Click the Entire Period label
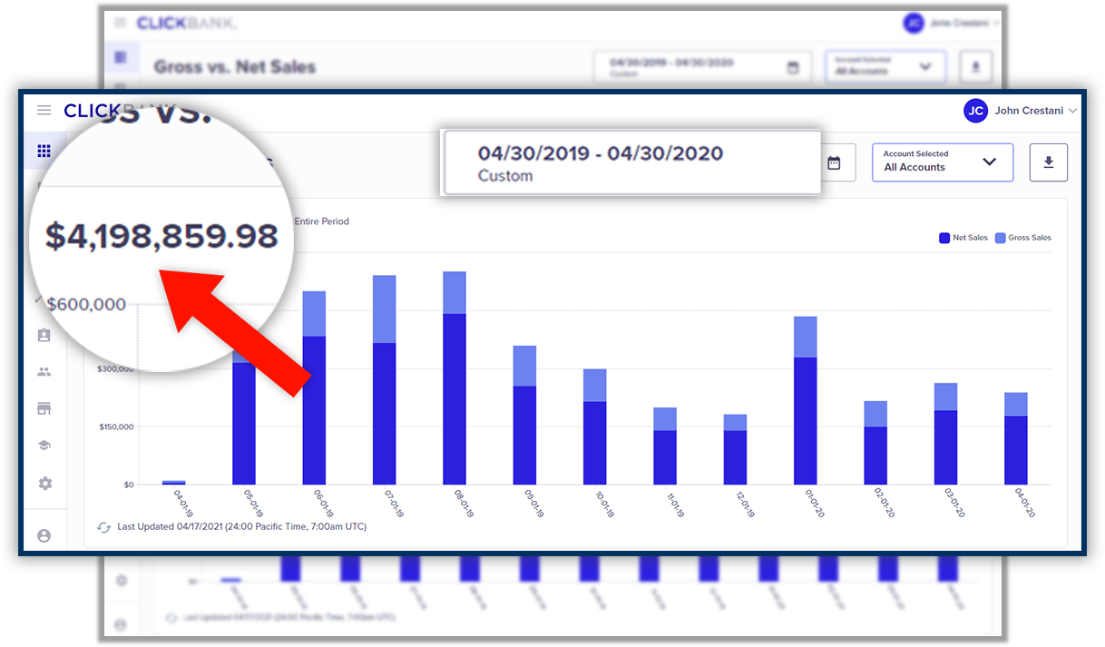This screenshot has height=647, width=1105. tap(321, 221)
